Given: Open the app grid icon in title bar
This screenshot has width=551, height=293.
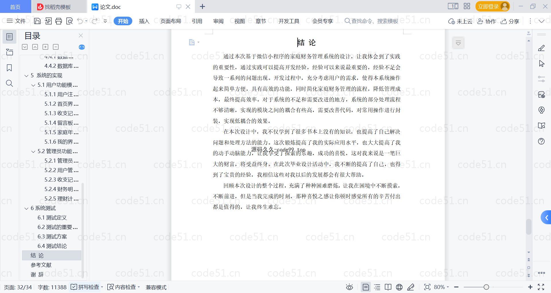Looking at the screenshot, I should (467, 6).
